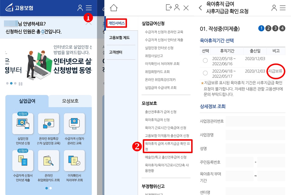Select radio for 2022/05/18~2022/06/16 leave period
291x195 pixels.
[x=206, y=60]
